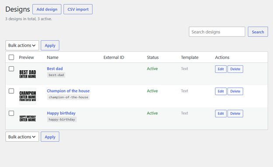Image resolution: width=273 pixels, height=167 pixels.
Task: Delete the Best dad design
Action: pyautogui.click(x=235, y=69)
